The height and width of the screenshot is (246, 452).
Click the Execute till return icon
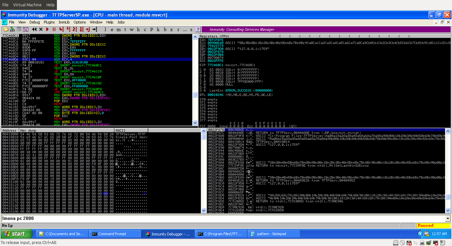click(x=88, y=29)
